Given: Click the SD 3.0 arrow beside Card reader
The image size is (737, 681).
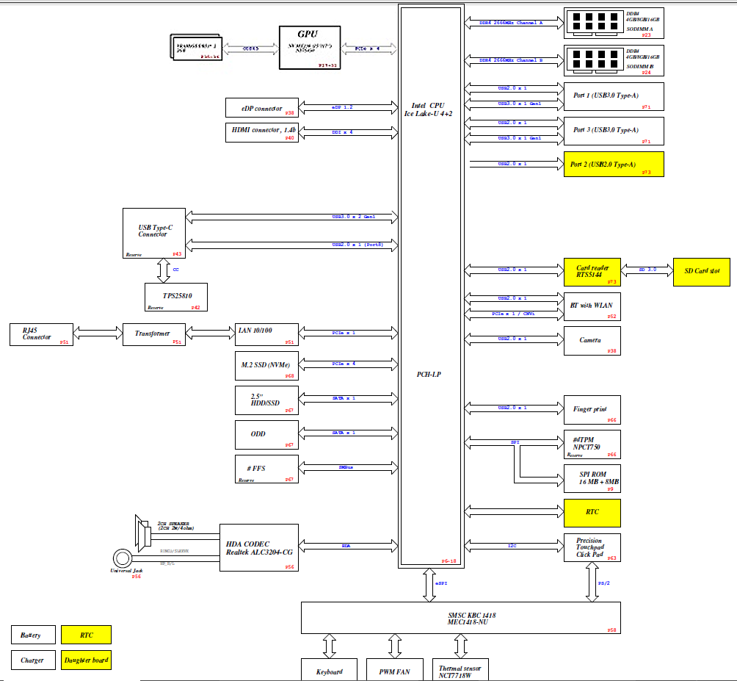Looking at the screenshot, I should [647, 271].
